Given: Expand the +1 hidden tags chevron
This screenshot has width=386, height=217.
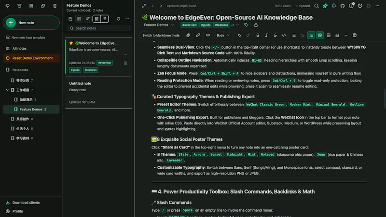Looking at the screenshot, I should point(235,25).
